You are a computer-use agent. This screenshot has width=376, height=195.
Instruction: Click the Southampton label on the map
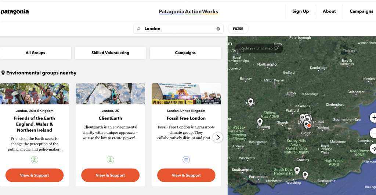click(x=242, y=170)
